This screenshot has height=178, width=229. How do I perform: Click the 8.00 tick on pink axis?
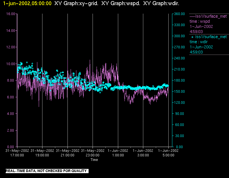(11, 80)
